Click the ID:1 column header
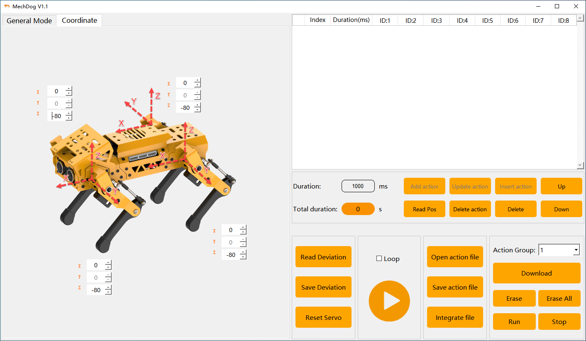The image size is (586, 341). point(385,20)
